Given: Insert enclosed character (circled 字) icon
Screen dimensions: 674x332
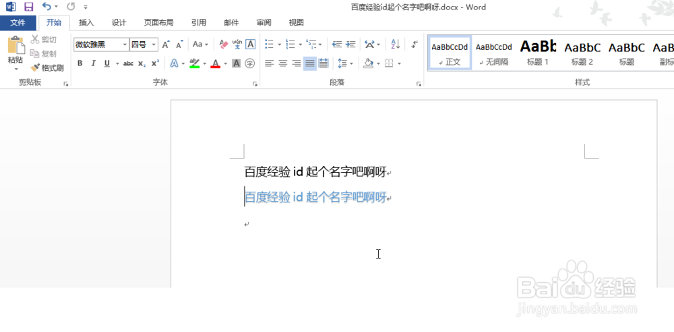Looking at the screenshot, I should tap(250, 63).
